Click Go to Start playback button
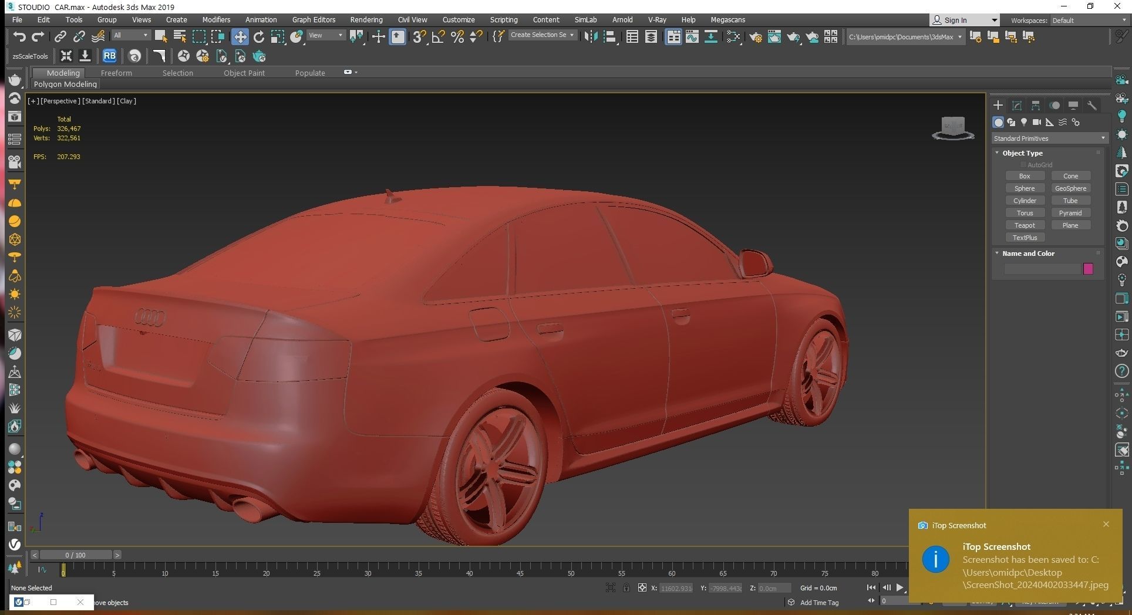Screen dimensions: 1132x615 pos(871,587)
